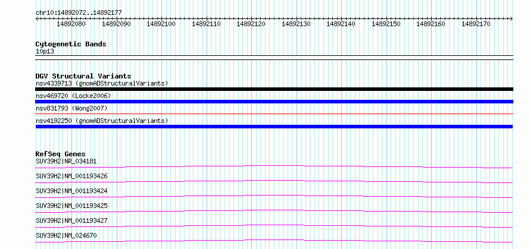The width and height of the screenshot is (530, 249).
Task: Click the blue nsv4192250 variant bar
Action: click(x=274, y=127)
